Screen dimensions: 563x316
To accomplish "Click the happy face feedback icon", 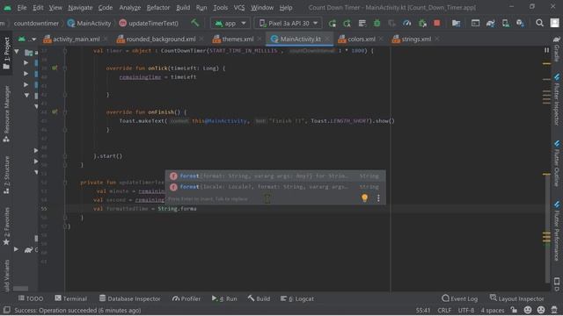I will pyautogui.click(x=528, y=310).
